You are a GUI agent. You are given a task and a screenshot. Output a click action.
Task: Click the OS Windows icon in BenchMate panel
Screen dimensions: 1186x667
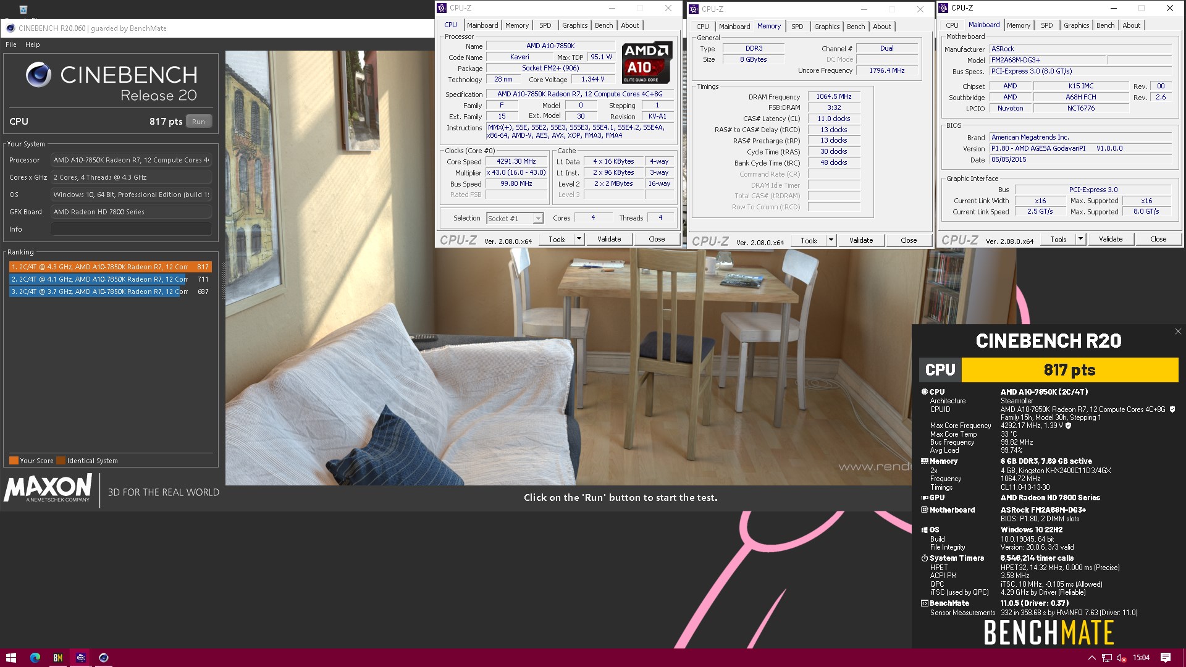tap(925, 530)
